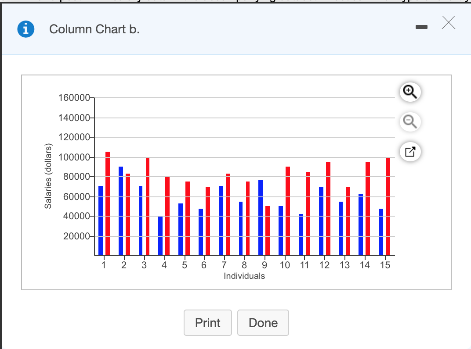
Task: Click the Done button
Action: pyautogui.click(x=263, y=323)
